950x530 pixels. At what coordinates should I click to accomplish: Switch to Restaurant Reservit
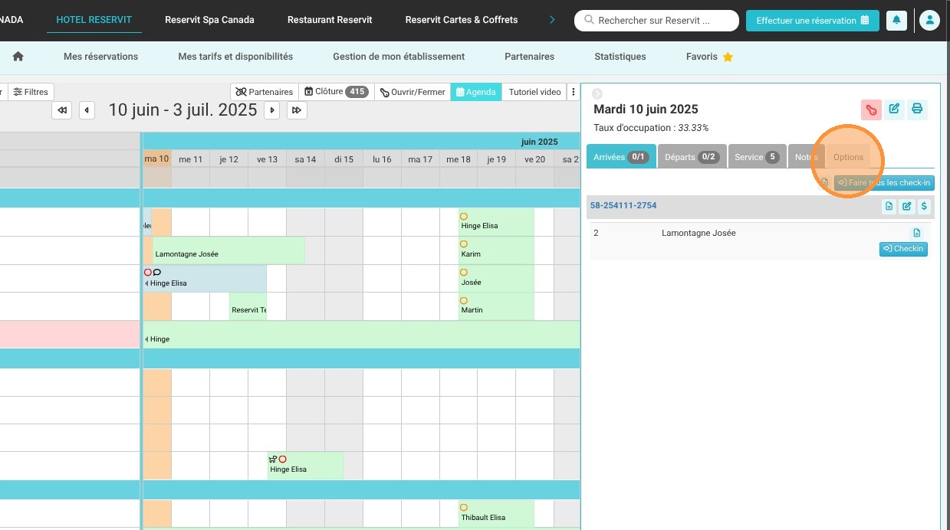(x=330, y=20)
